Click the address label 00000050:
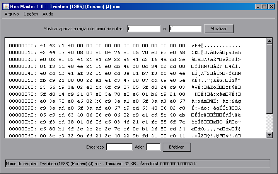The image size is (278, 174). tap(22, 80)
